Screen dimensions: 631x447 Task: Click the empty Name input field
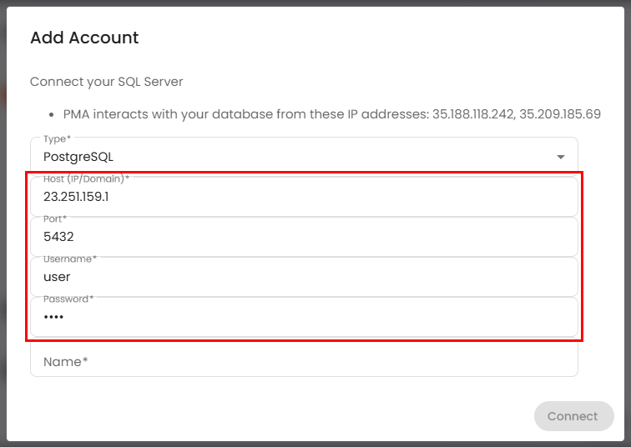(x=304, y=362)
